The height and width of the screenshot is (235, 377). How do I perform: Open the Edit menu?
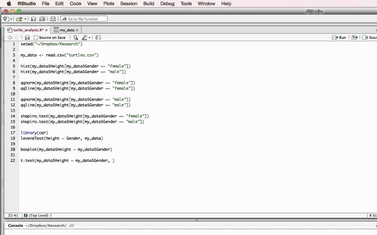tap(59, 4)
